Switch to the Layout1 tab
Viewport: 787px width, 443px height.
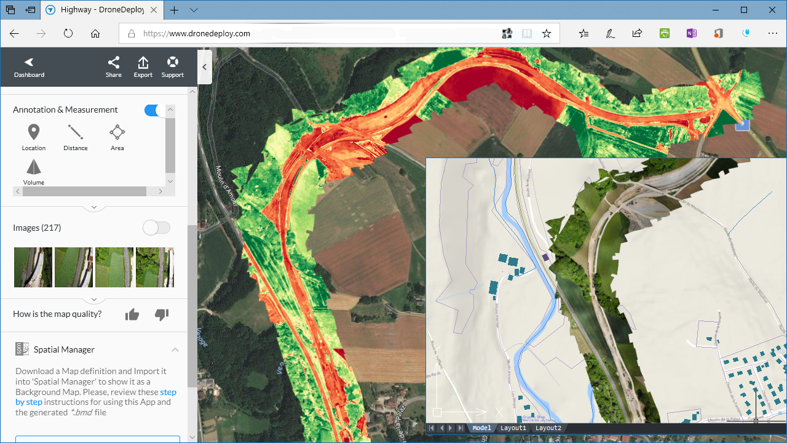pos(513,428)
